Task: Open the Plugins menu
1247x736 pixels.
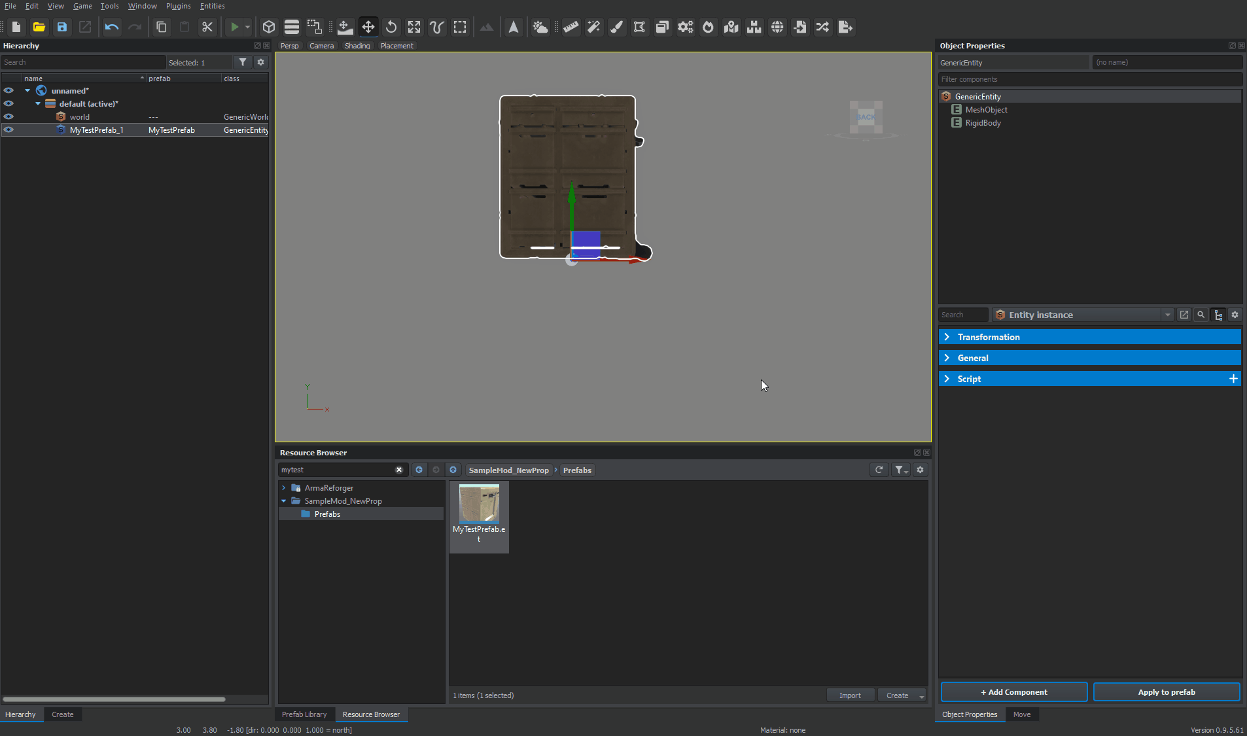Action: click(178, 6)
